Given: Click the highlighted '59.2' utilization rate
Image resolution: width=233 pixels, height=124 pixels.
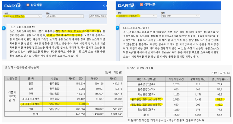Looking at the screenshot, I should coord(220,99).
